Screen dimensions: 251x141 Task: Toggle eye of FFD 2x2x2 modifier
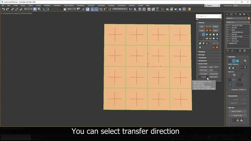[x=228, y=41]
